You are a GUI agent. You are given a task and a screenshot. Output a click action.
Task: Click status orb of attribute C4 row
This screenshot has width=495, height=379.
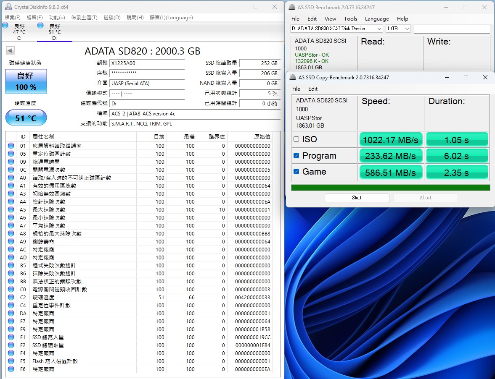click(x=11, y=305)
